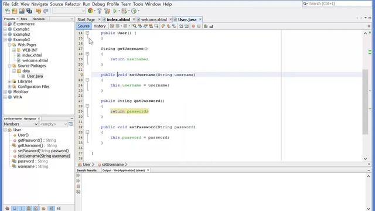Toggle Show Static Members in Navigator
Image resolution: width=375 pixels, height=211 pixels.
22,209
